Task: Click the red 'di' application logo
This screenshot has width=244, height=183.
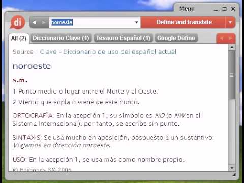Action: (x=18, y=22)
